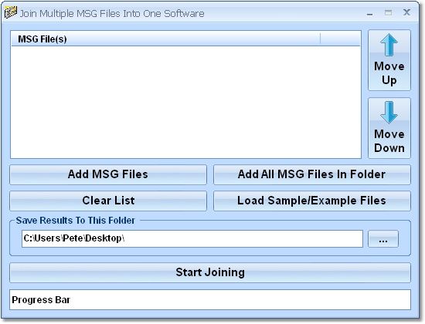Click Add All MSG Files In Folder
425x324 pixels.
pyautogui.click(x=312, y=174)
